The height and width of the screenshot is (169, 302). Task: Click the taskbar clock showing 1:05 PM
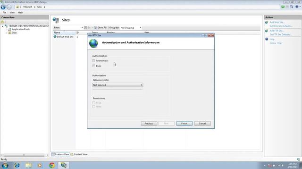point(293,165)
